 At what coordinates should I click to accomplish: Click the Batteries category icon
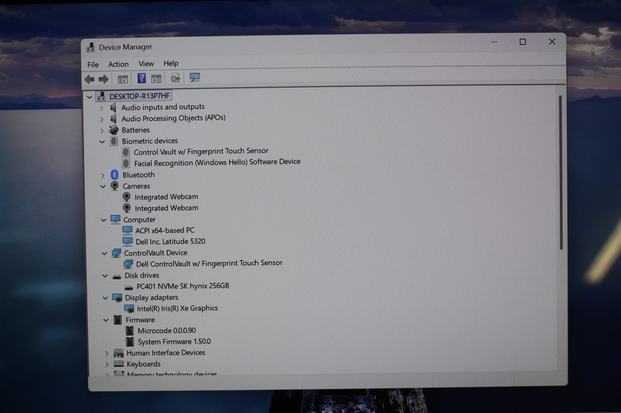point(114,130)
